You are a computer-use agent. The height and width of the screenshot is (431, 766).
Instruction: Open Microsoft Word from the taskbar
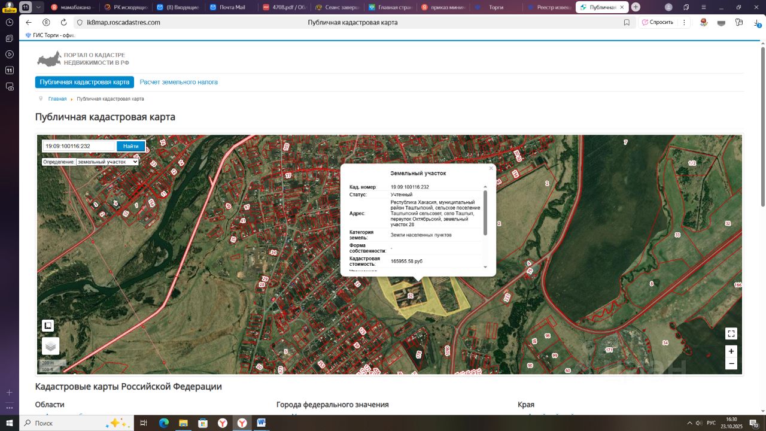[x=261, y=423]
